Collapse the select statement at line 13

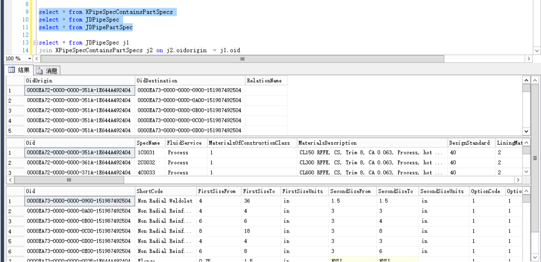[35, 43]
